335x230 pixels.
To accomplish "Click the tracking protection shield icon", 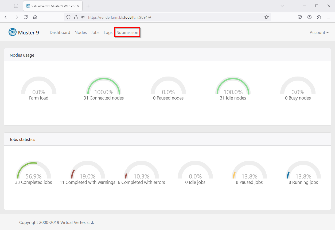I will click(x=68, y=17).
